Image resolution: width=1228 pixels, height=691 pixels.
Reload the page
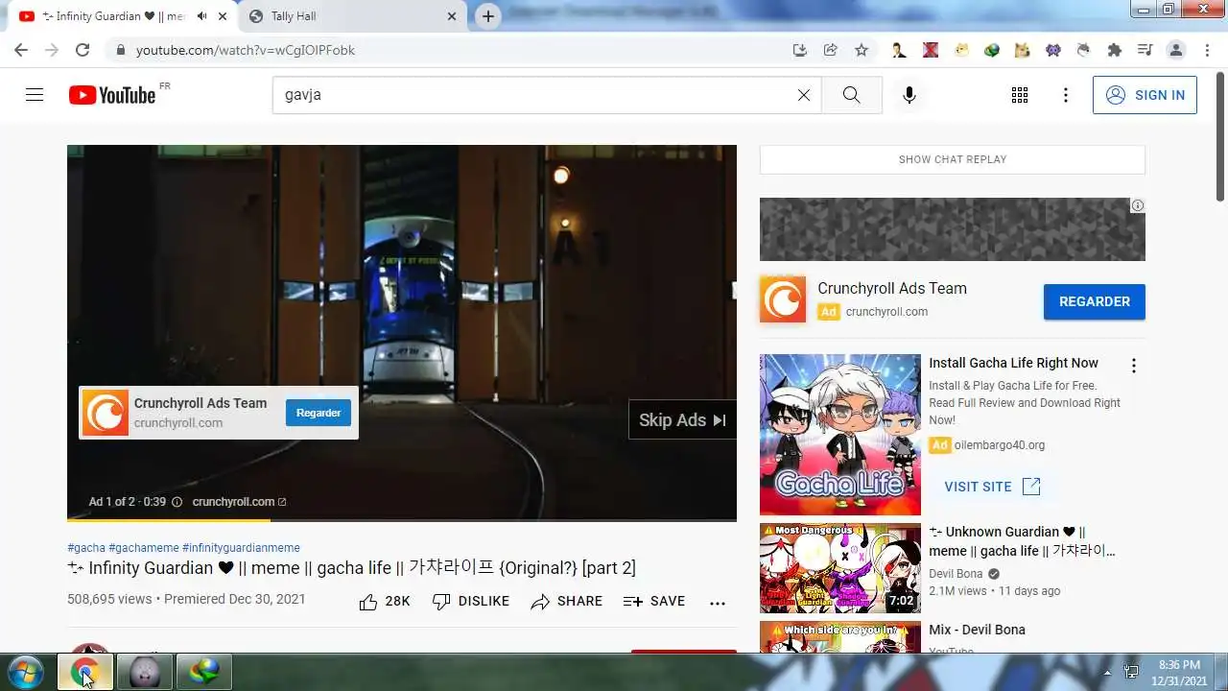[83, 50]
